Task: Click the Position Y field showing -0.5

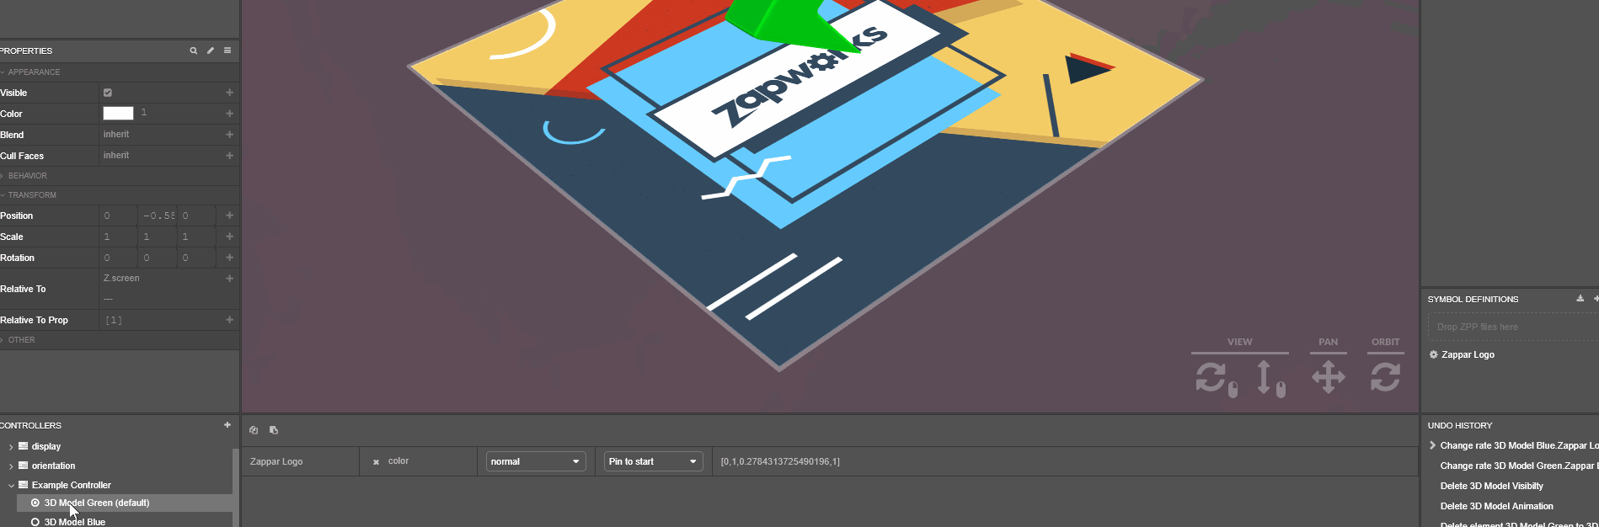Action: [158, 216]
